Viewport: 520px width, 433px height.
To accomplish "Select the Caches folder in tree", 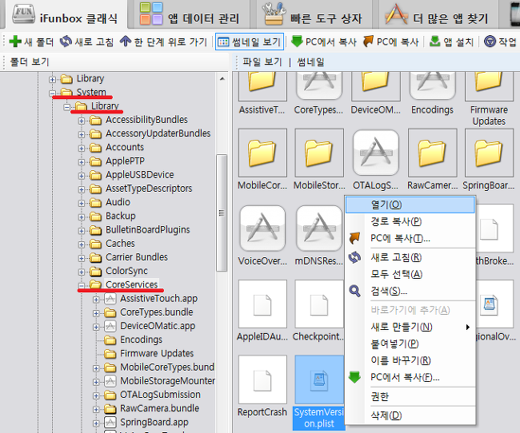I will (120, 244).
